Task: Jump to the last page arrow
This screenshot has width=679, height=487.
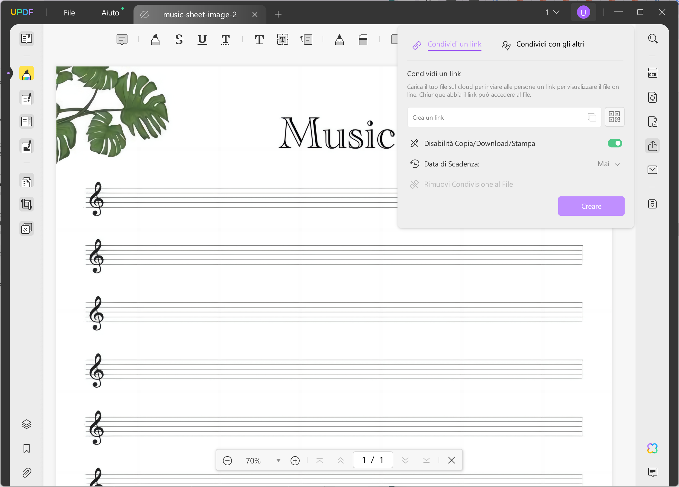Action: (426, 460)
